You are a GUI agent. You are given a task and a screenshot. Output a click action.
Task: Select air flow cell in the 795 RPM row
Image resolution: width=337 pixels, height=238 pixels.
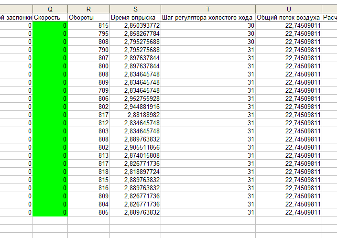(289, 34)
